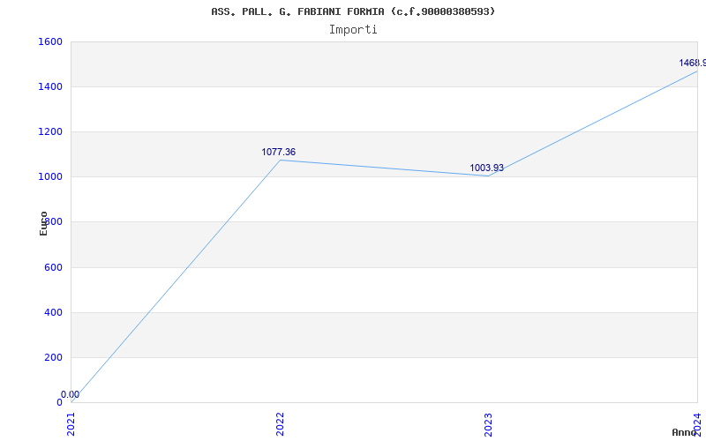Select the 1003.93 data label
Image resolution: width=706 pixels, height=441 pixels.
(487, 168)
